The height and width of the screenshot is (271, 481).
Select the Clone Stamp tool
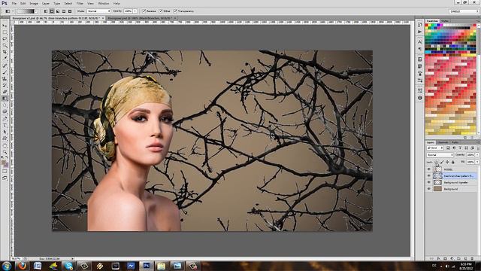coord(5,78)
